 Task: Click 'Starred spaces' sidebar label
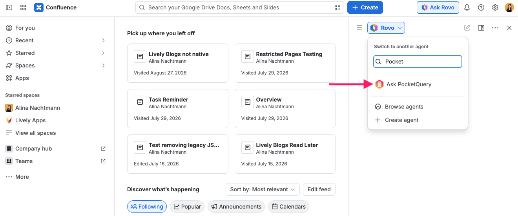click(x=22, y=95)
